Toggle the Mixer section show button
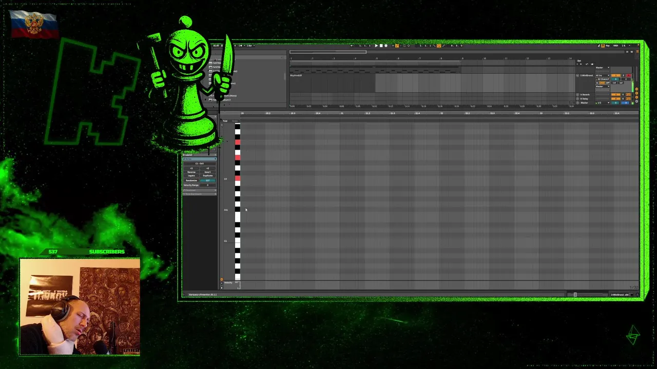Viewport: 657px width, 369px height. point(636,97)
